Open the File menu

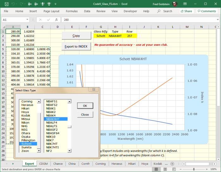pos(6,11)
